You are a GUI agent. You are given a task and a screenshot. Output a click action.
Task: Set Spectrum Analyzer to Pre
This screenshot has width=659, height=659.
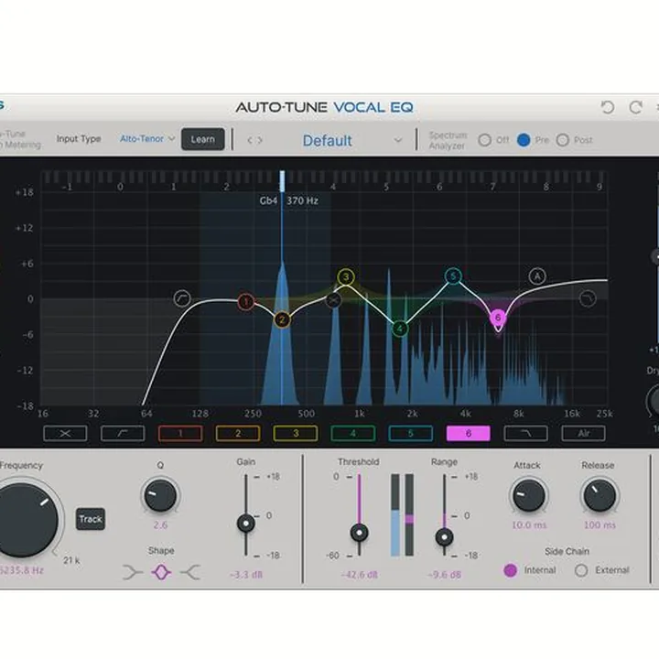pos(524,140)
